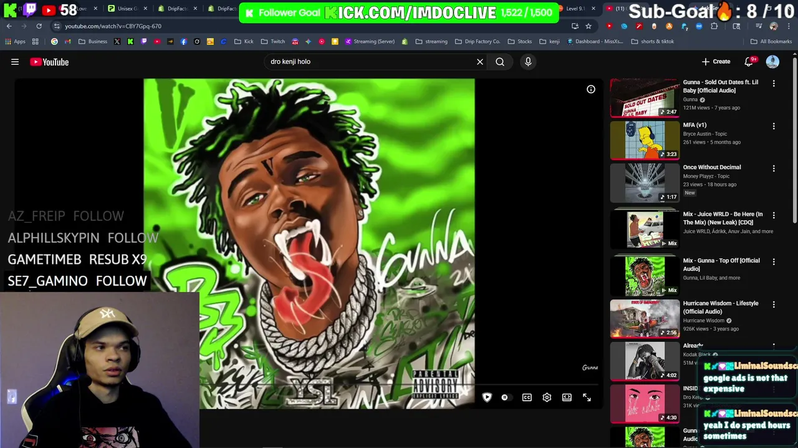Open the YouTube account avatar menu
Screen dimensions: 798x448
click(772, 62)
